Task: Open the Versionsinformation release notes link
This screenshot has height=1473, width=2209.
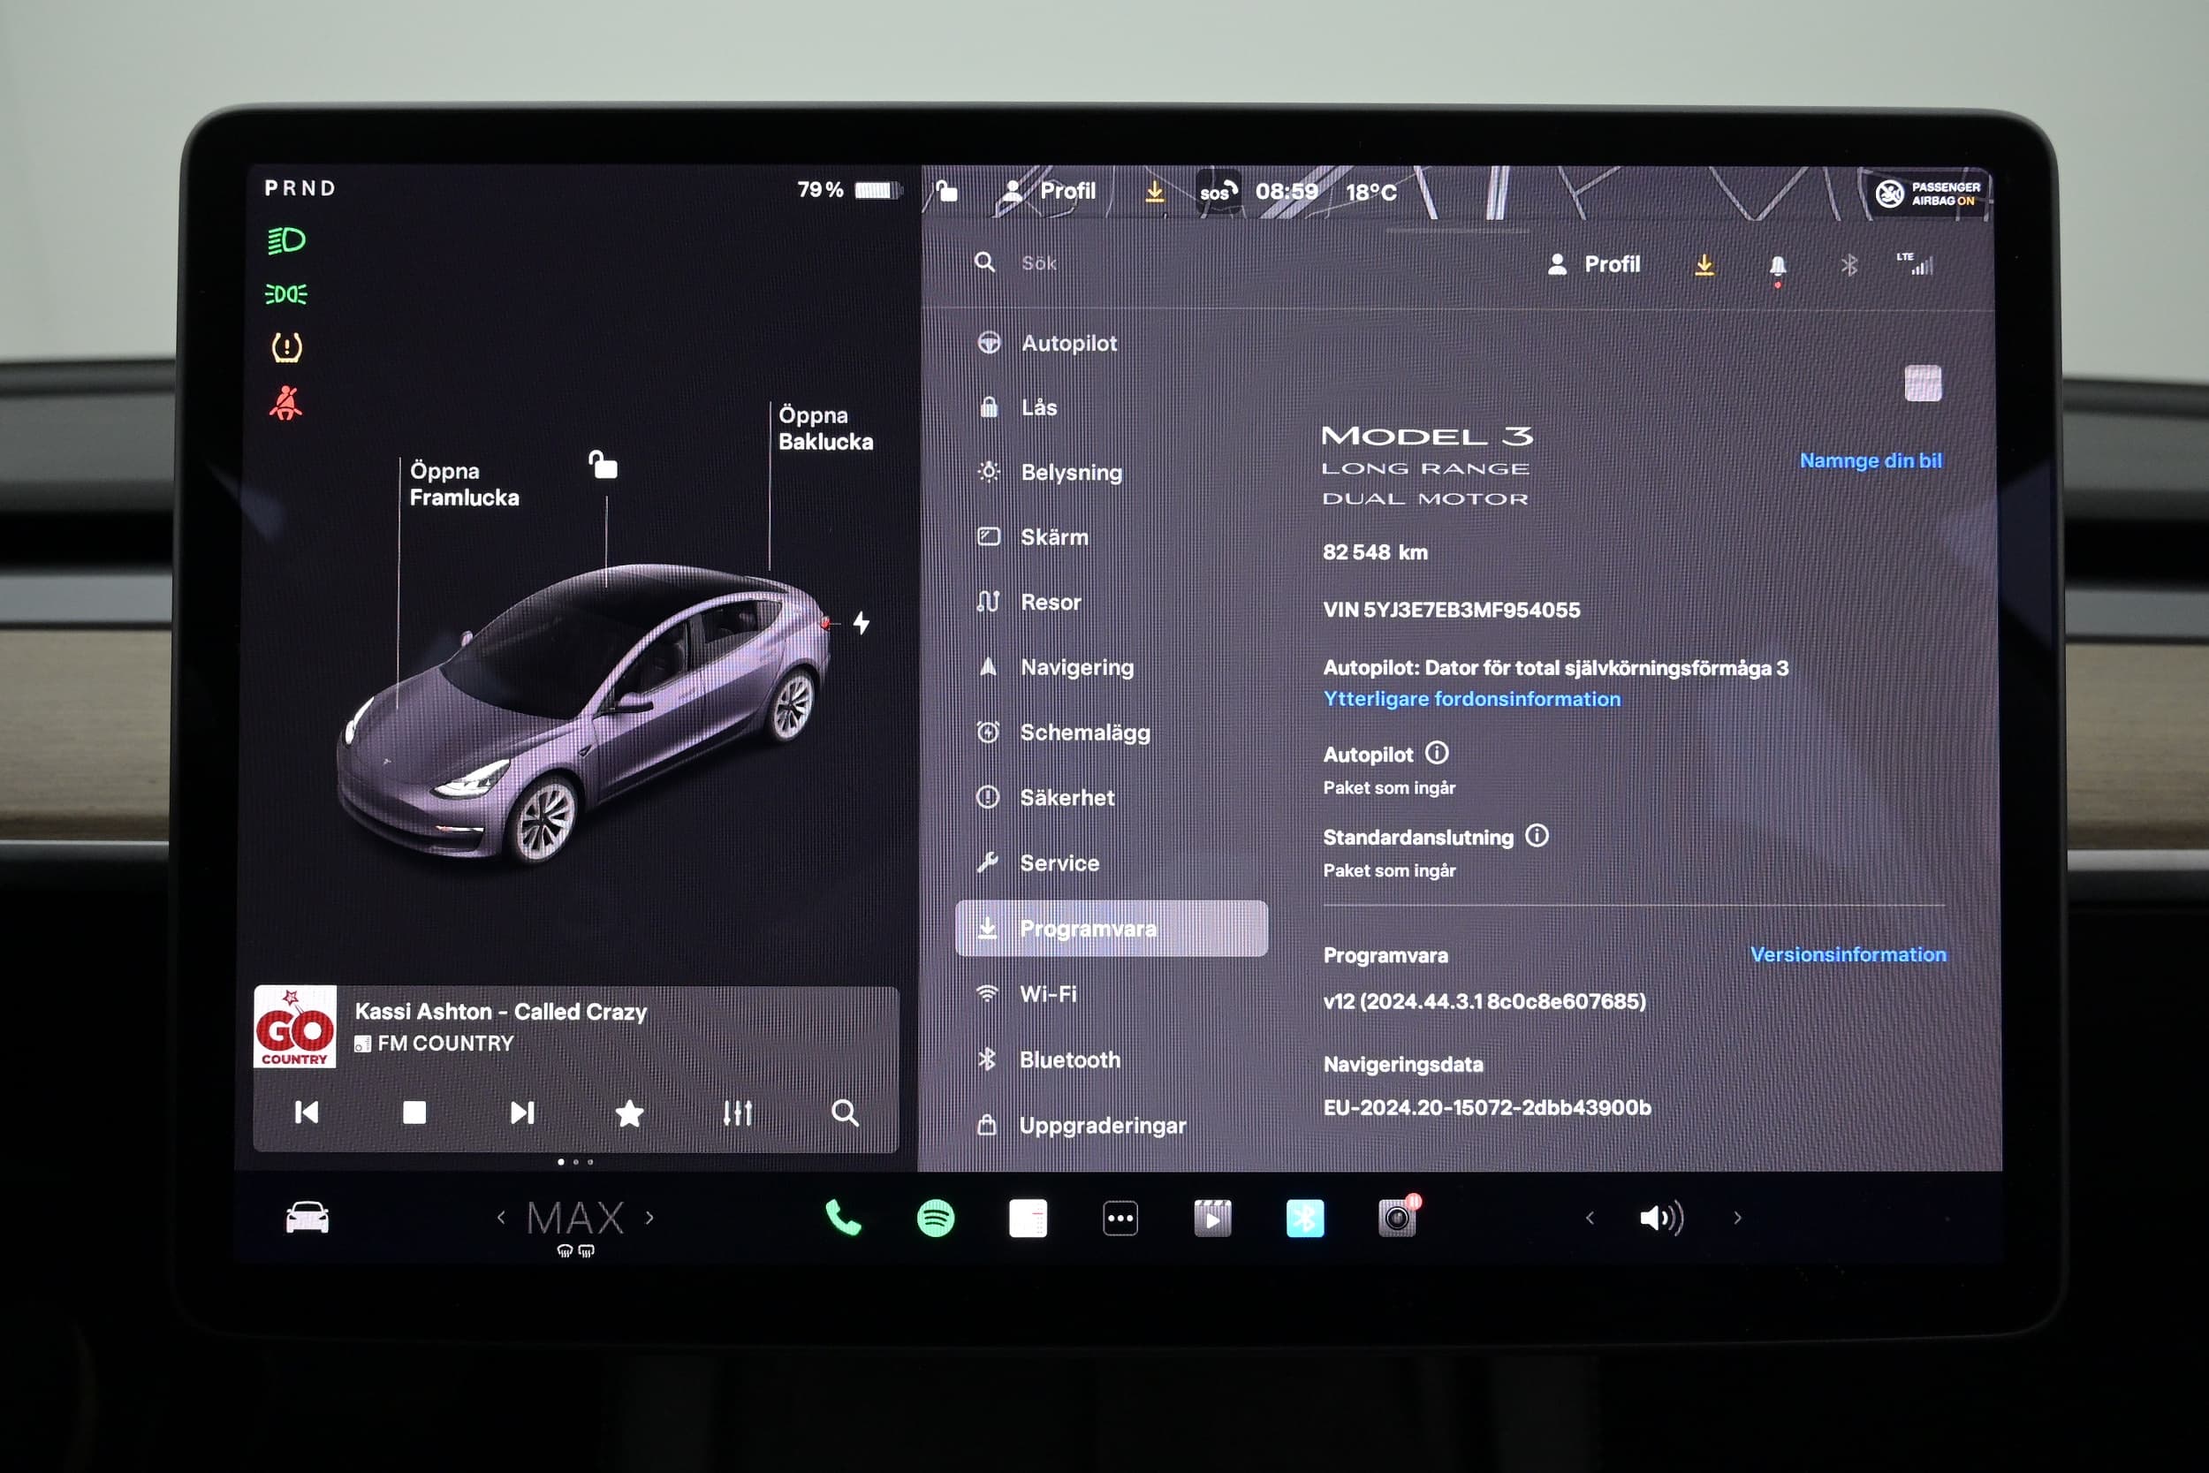Action: click(1848, 954)
